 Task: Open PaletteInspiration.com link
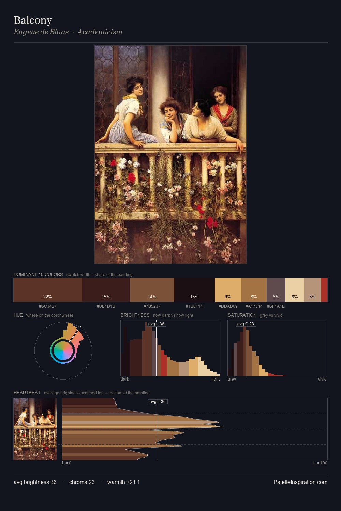tap(300, 482)
